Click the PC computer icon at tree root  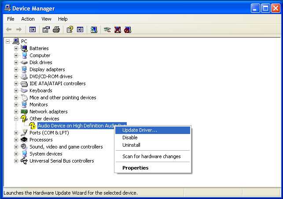pyautogui.click(x=16, y=41)
